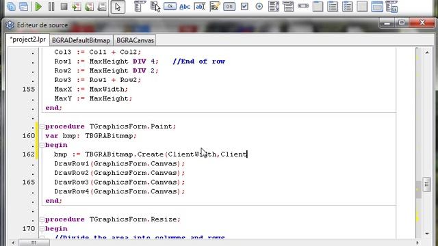Pick the TMemo component icon
Viewport: 438px width, 246px height.
[214, 6]
